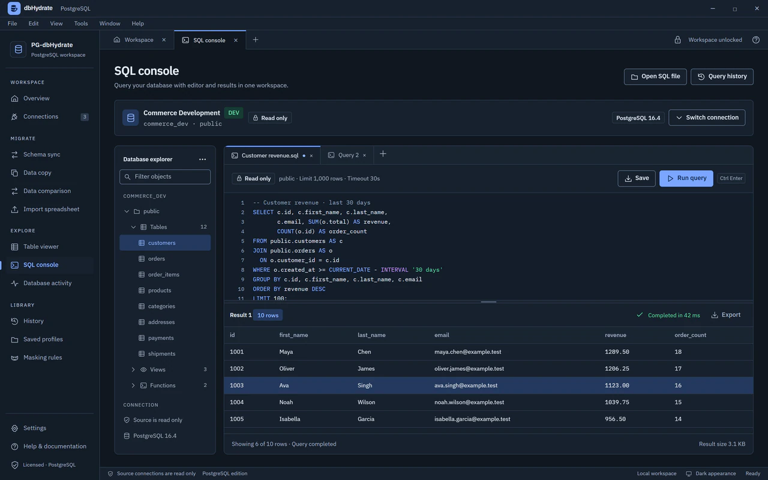The image size is (768, 480).
Task: Expand the Views tree node
Action: click(133, 370)
